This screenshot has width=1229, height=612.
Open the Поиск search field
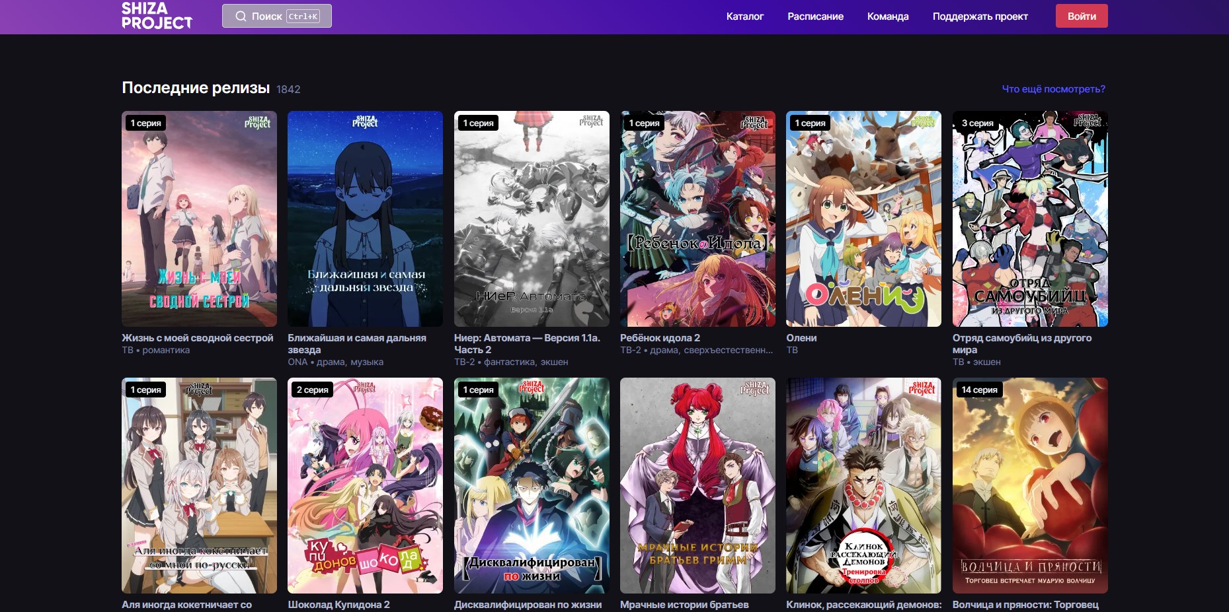[x=277, y=16]
